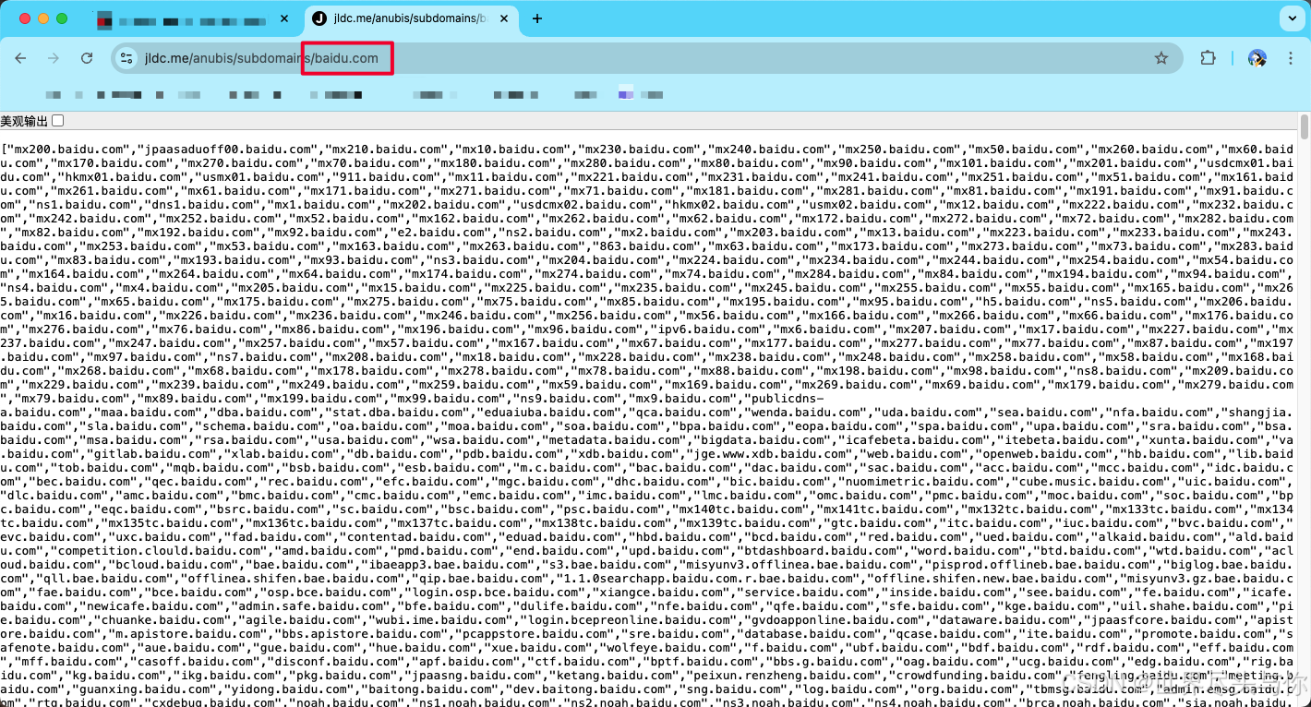1311x707 pixels.
Task: Open the profile avatar menu
Action: tap(1257, 58)
